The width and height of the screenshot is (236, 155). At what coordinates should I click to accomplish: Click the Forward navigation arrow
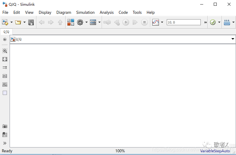coord(51,22)
